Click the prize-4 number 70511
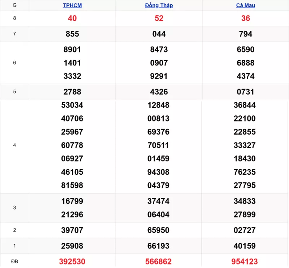Screen dimensions: 289x268 (159, 145)
